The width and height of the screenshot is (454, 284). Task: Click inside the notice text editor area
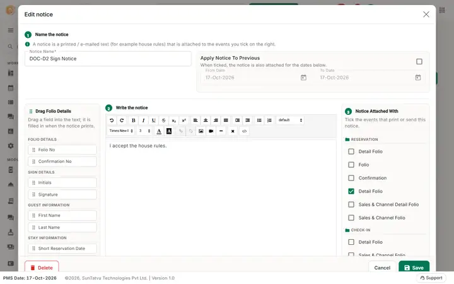(221, 197)
